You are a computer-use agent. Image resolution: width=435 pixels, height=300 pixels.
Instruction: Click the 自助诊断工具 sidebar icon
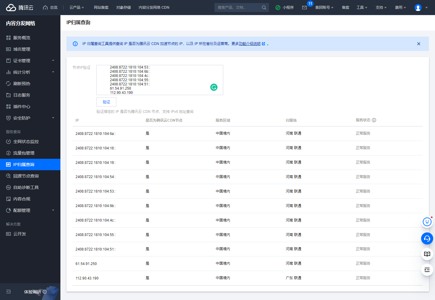point(8,187)
